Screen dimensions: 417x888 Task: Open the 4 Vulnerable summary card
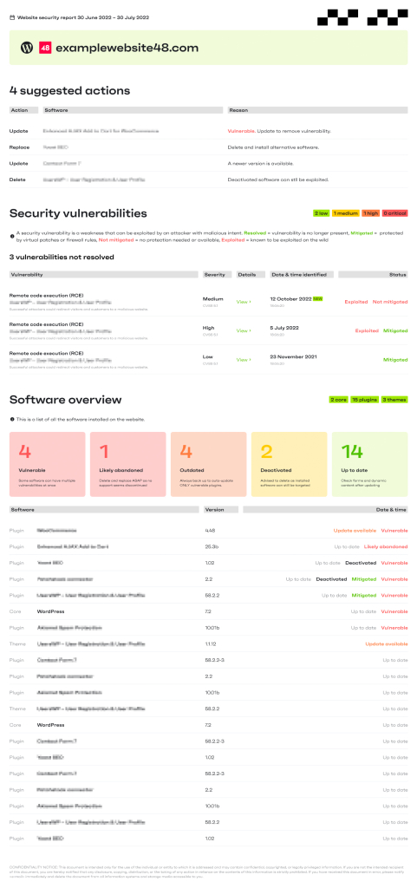48,465
